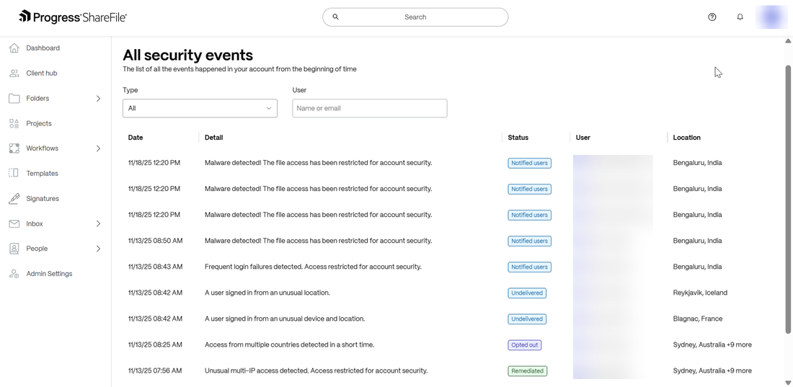
Task: Click the Templates sidebar icon
Action: coord(14,174)
